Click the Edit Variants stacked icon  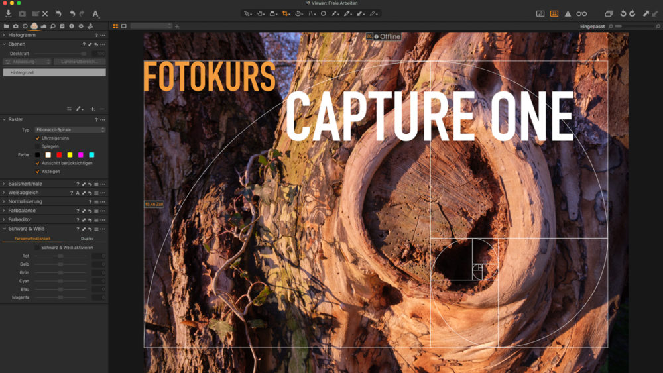pyautogui.click(x=609, y=13)
